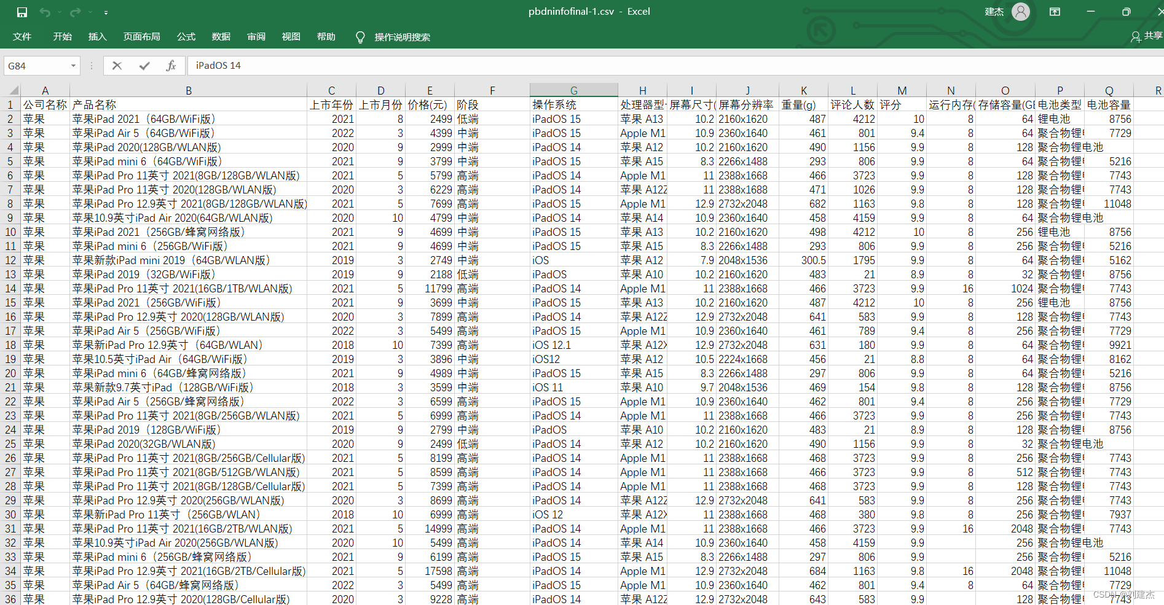The width and height of the screenshot is (1164, 605).
Task: Click price cell 11799 in row 14
Action: click(430, 289)
